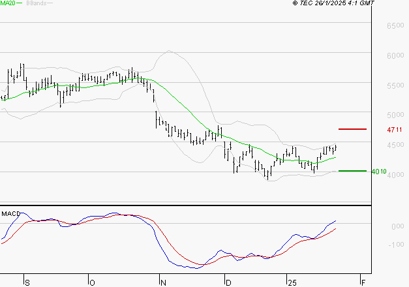Screen dimensions: 409x287
Task: Click the 5000 price axis label
Action: (x=395, y=115)
